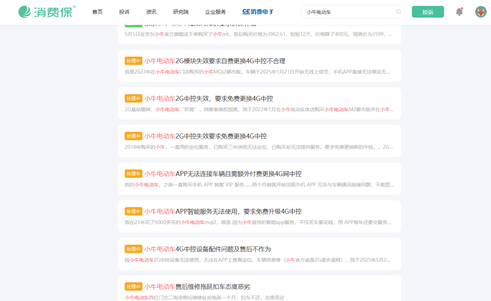This screenshot has width=491, height=301.
Task: Open complaint 2G中控失效要求免费更换4G中控
Action: tap(205, 136)
